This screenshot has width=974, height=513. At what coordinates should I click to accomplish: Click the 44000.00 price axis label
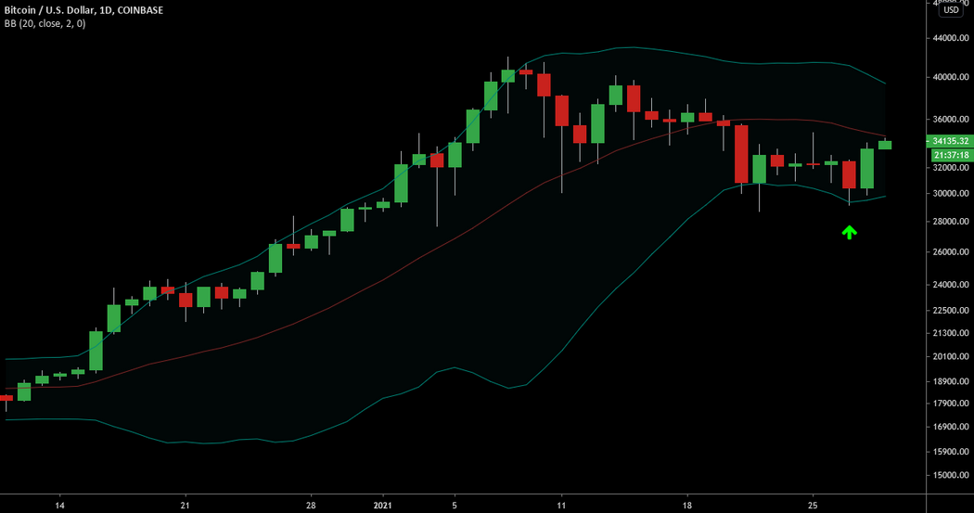click(x=951, y=38)
